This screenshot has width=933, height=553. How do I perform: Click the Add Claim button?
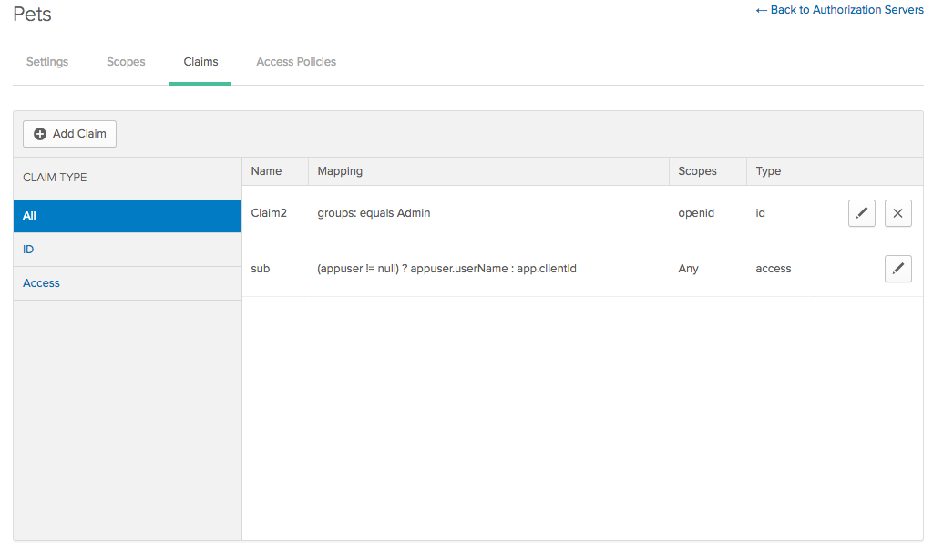70,134
